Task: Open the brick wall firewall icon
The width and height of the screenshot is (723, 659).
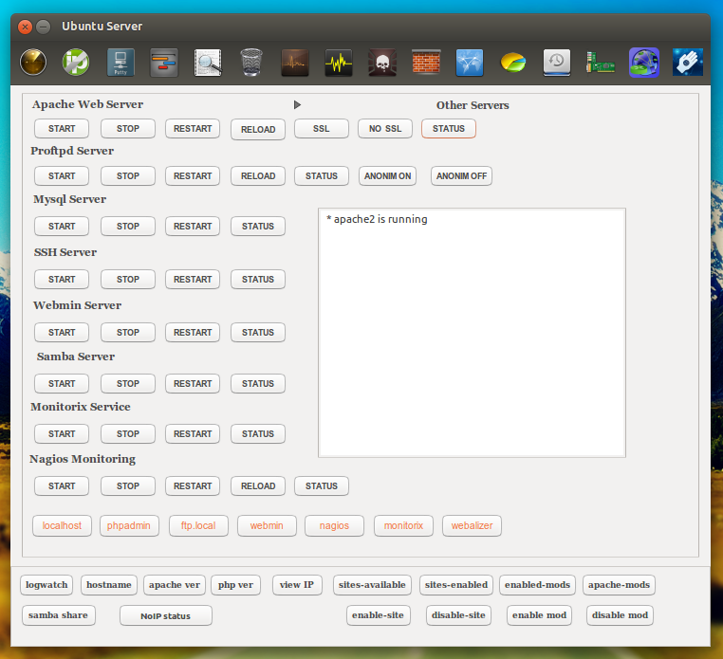Action: pyautogui.click(x=426, y=62)
